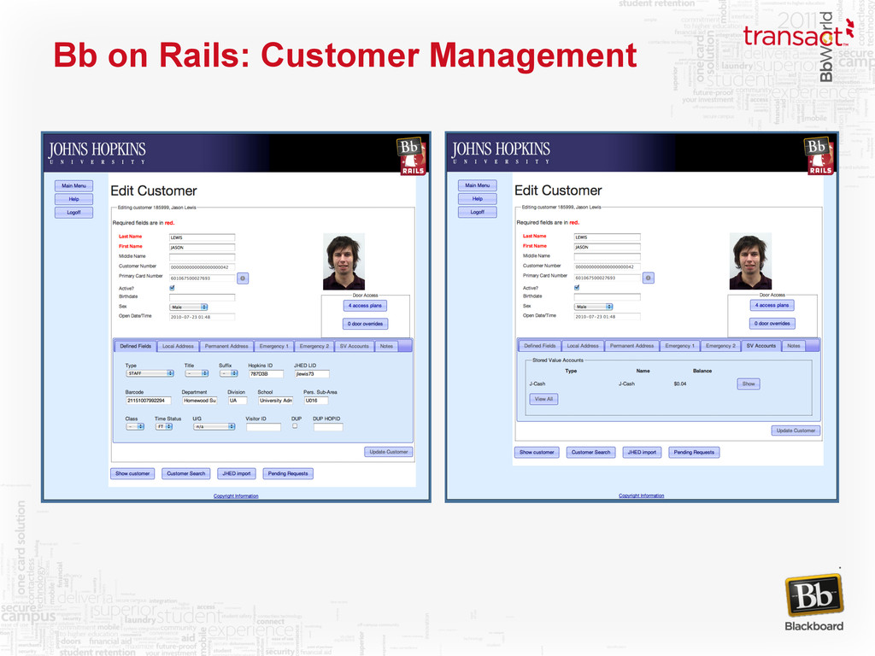Click Last Name field in left window

202,237
